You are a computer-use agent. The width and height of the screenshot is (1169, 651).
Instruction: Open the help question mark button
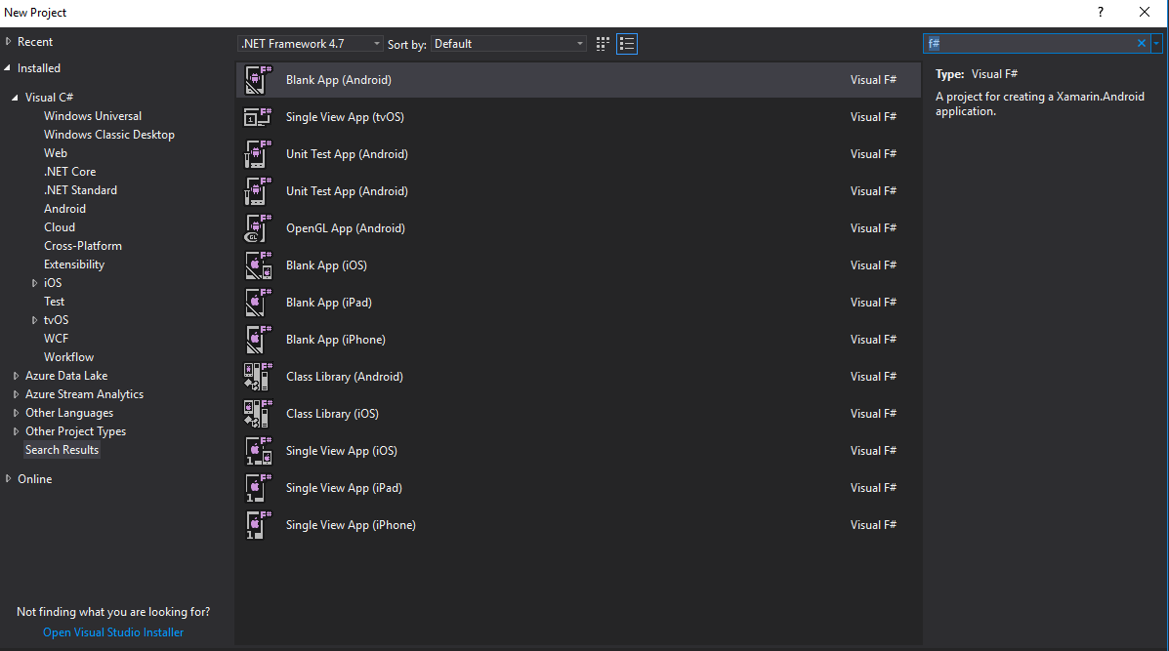[1101, 12]
